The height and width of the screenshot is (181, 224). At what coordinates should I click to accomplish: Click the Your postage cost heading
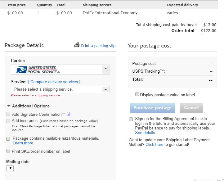tap(150, 46)
